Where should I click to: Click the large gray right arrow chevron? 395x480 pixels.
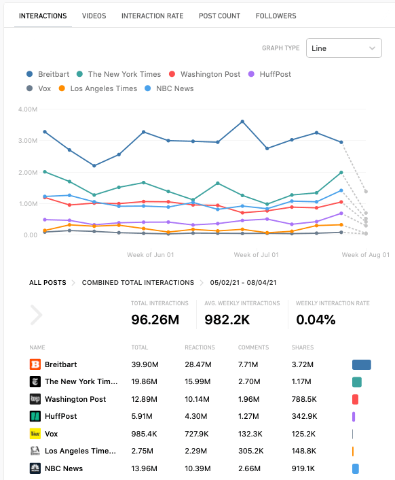pos(37,315)
